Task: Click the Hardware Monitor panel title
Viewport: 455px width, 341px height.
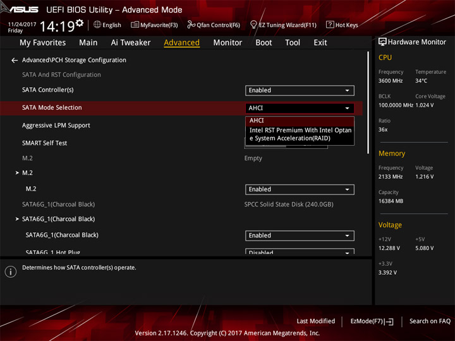Action: [416, 42]
